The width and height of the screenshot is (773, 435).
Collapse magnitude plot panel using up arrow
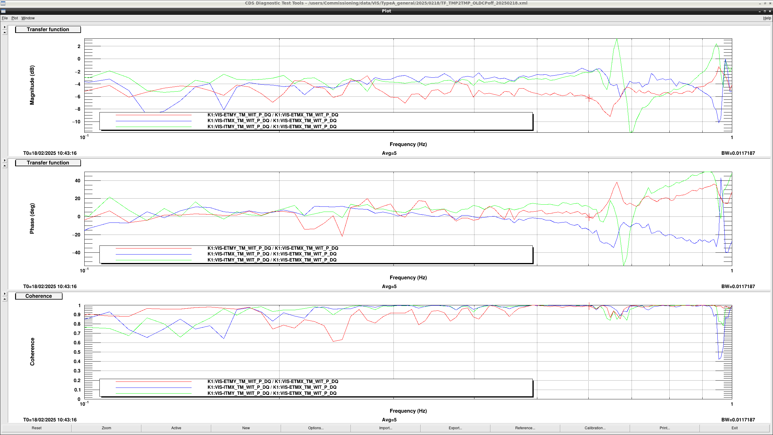pos(5,33)
